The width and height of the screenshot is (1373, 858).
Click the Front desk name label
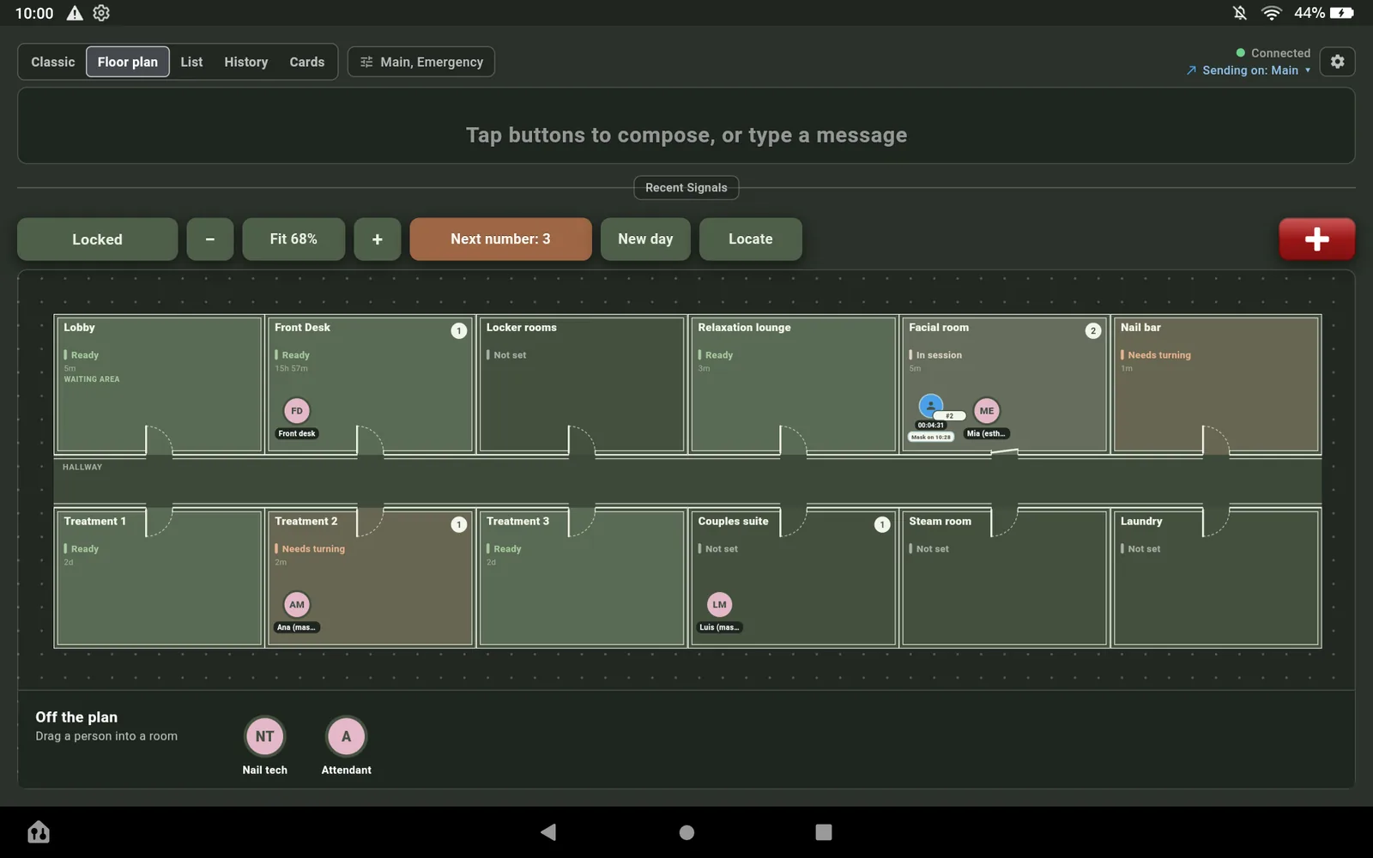[x=297, y=433]
